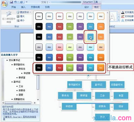Select 教学副校长 bullet in text pane

(x=19, y=65)
